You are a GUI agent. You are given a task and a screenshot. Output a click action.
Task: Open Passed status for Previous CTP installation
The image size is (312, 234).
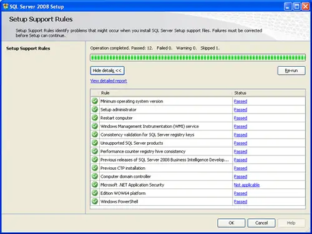pos(240,168)
